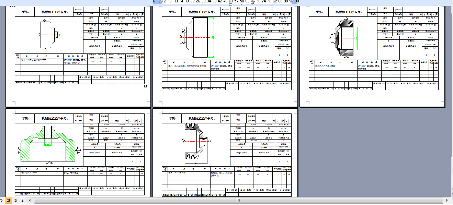Click CA6140 cell on V-groove page
The image size is (453, 205).
click(x=253, y=141)
